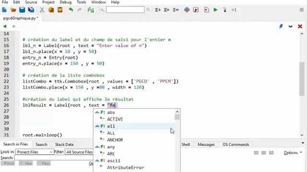Click the magnifier icon beside the toolbar search
The height and width of the screenshot is (172, 307).
(148, 10)
